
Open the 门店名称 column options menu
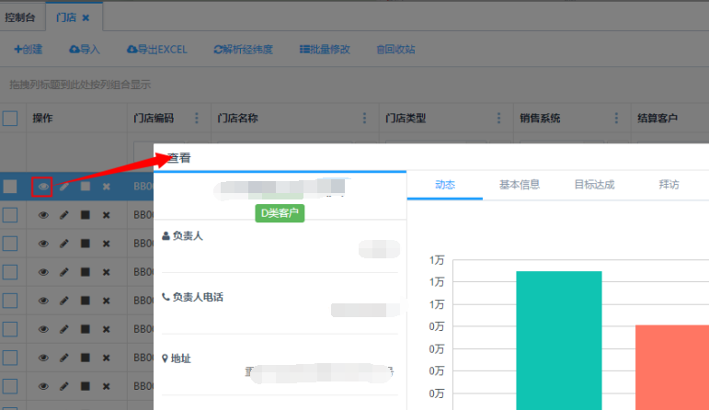point(364,118)
